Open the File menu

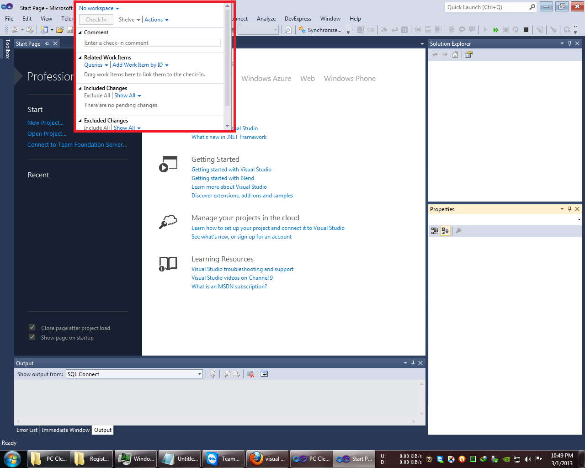pyautogui.click(x=9, y=19)
